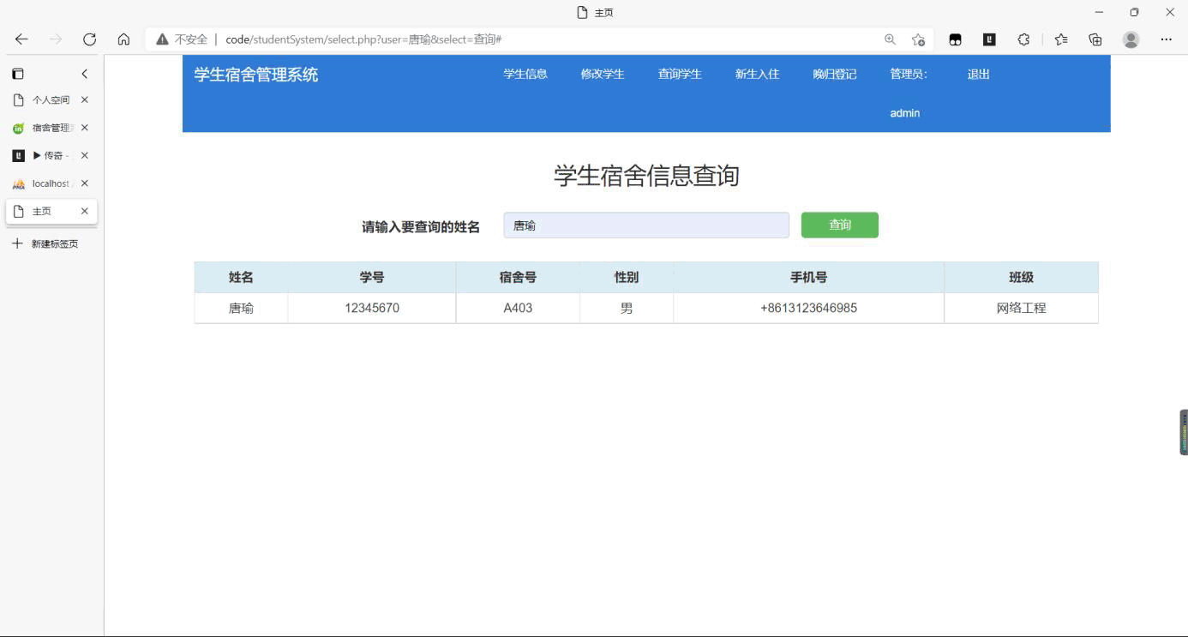This screenshot has height=637, width=1188.
Task: Click the side widget on right edge
Action: point(1184,432)
